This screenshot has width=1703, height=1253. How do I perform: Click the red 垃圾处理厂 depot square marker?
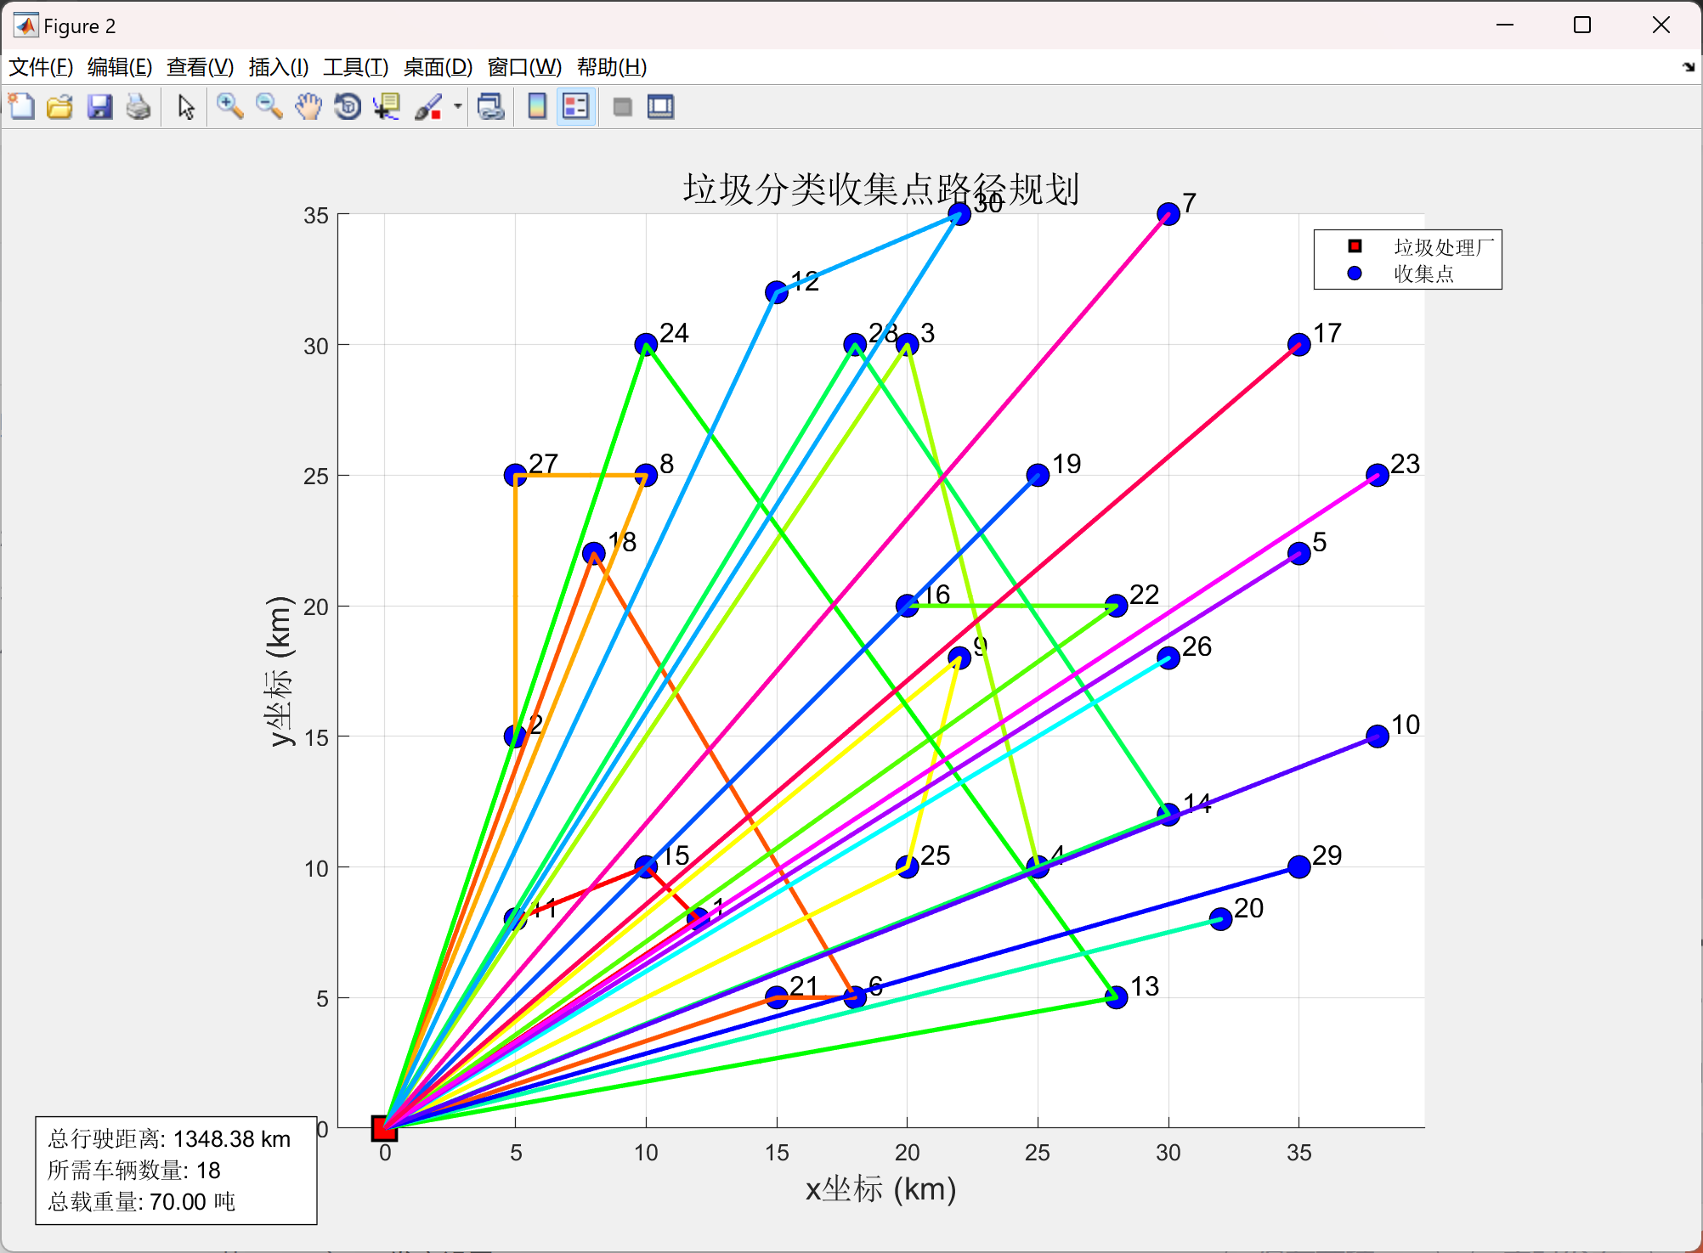[x=385, y=1128]
